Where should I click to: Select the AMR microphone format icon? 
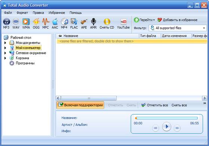pos(93,24)
